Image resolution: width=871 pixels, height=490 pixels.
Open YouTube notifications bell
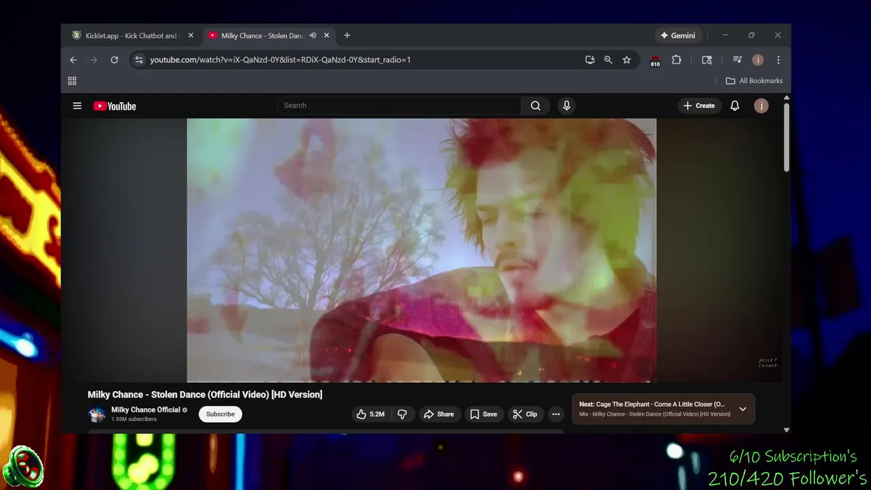pos(735,105)
